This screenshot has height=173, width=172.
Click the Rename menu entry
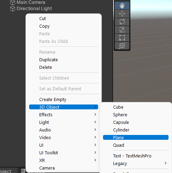(x=63, y=52)
